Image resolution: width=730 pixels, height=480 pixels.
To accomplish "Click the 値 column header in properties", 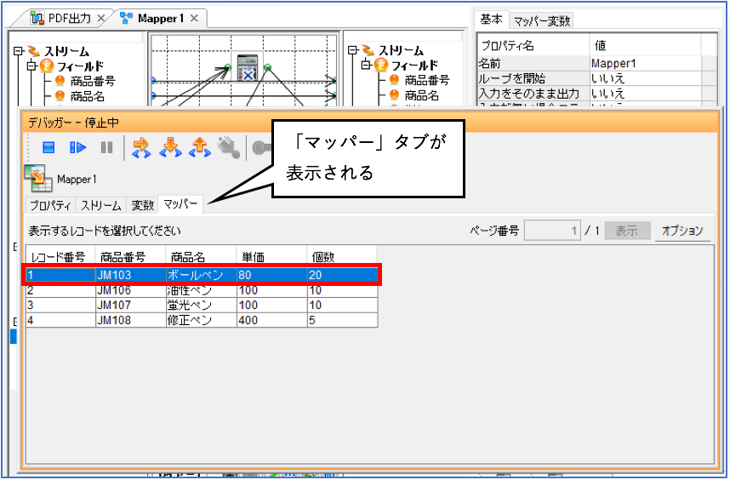I will [x=645, y=45].
